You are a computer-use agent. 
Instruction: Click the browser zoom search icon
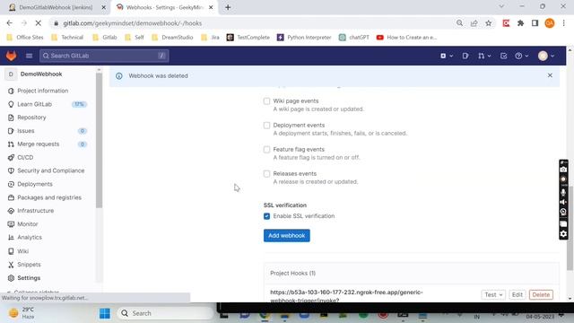click(x=459, y=23)
